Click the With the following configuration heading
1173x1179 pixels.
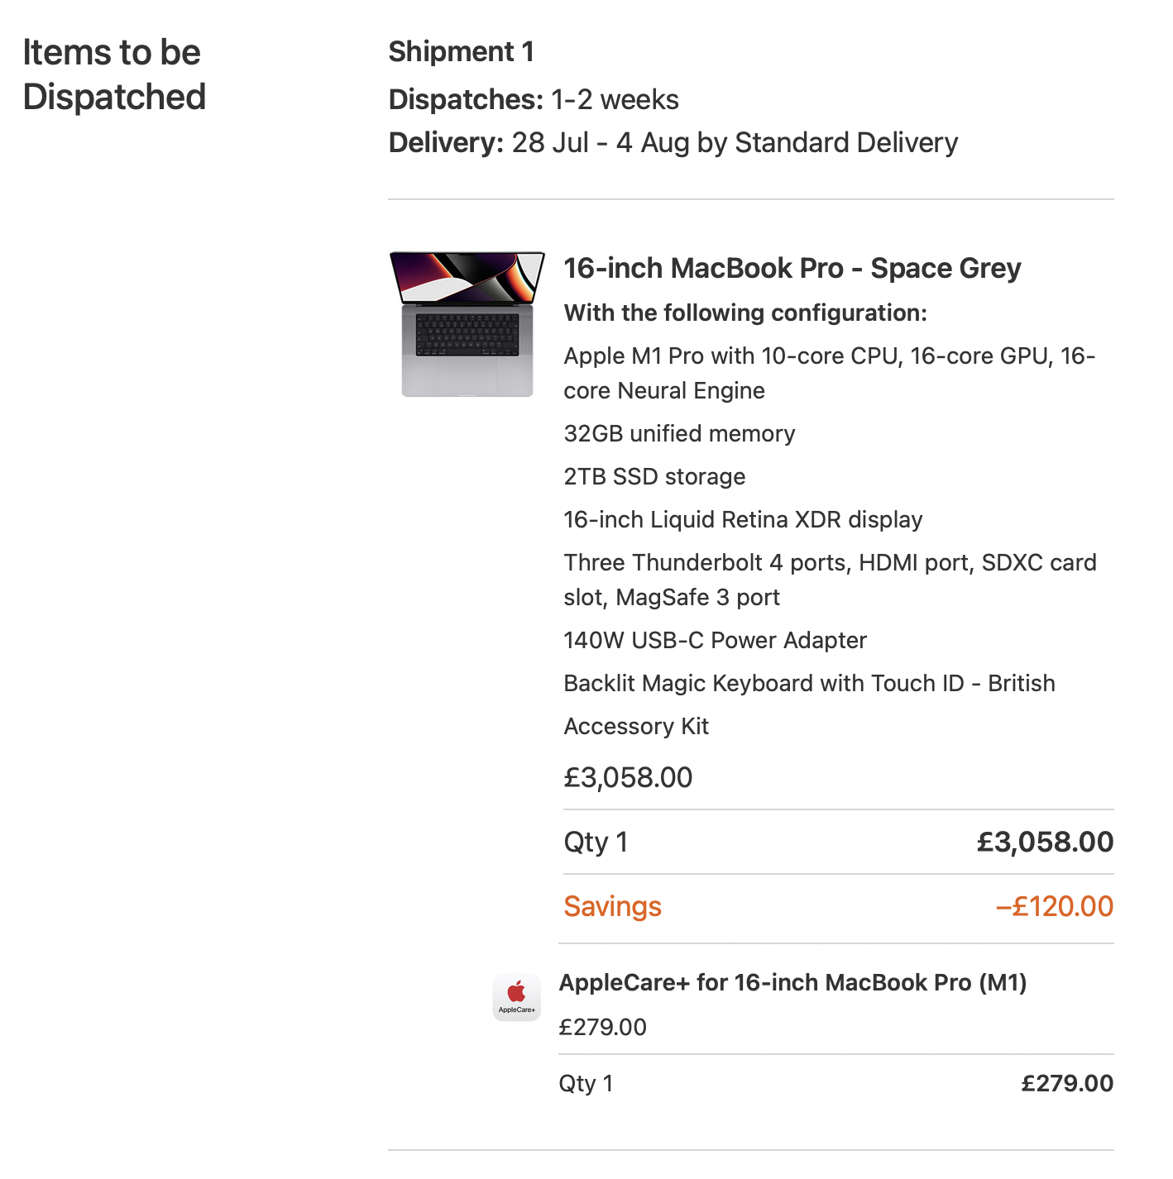tap(745, 313)
